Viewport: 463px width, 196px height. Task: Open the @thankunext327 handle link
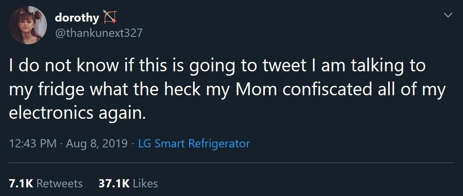coord(99,33)
